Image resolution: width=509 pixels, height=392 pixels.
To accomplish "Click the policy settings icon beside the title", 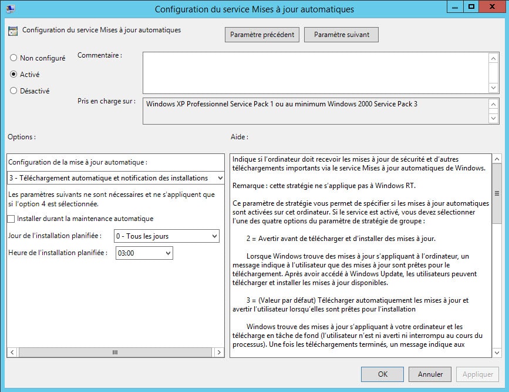I will (x=13, y=31).
